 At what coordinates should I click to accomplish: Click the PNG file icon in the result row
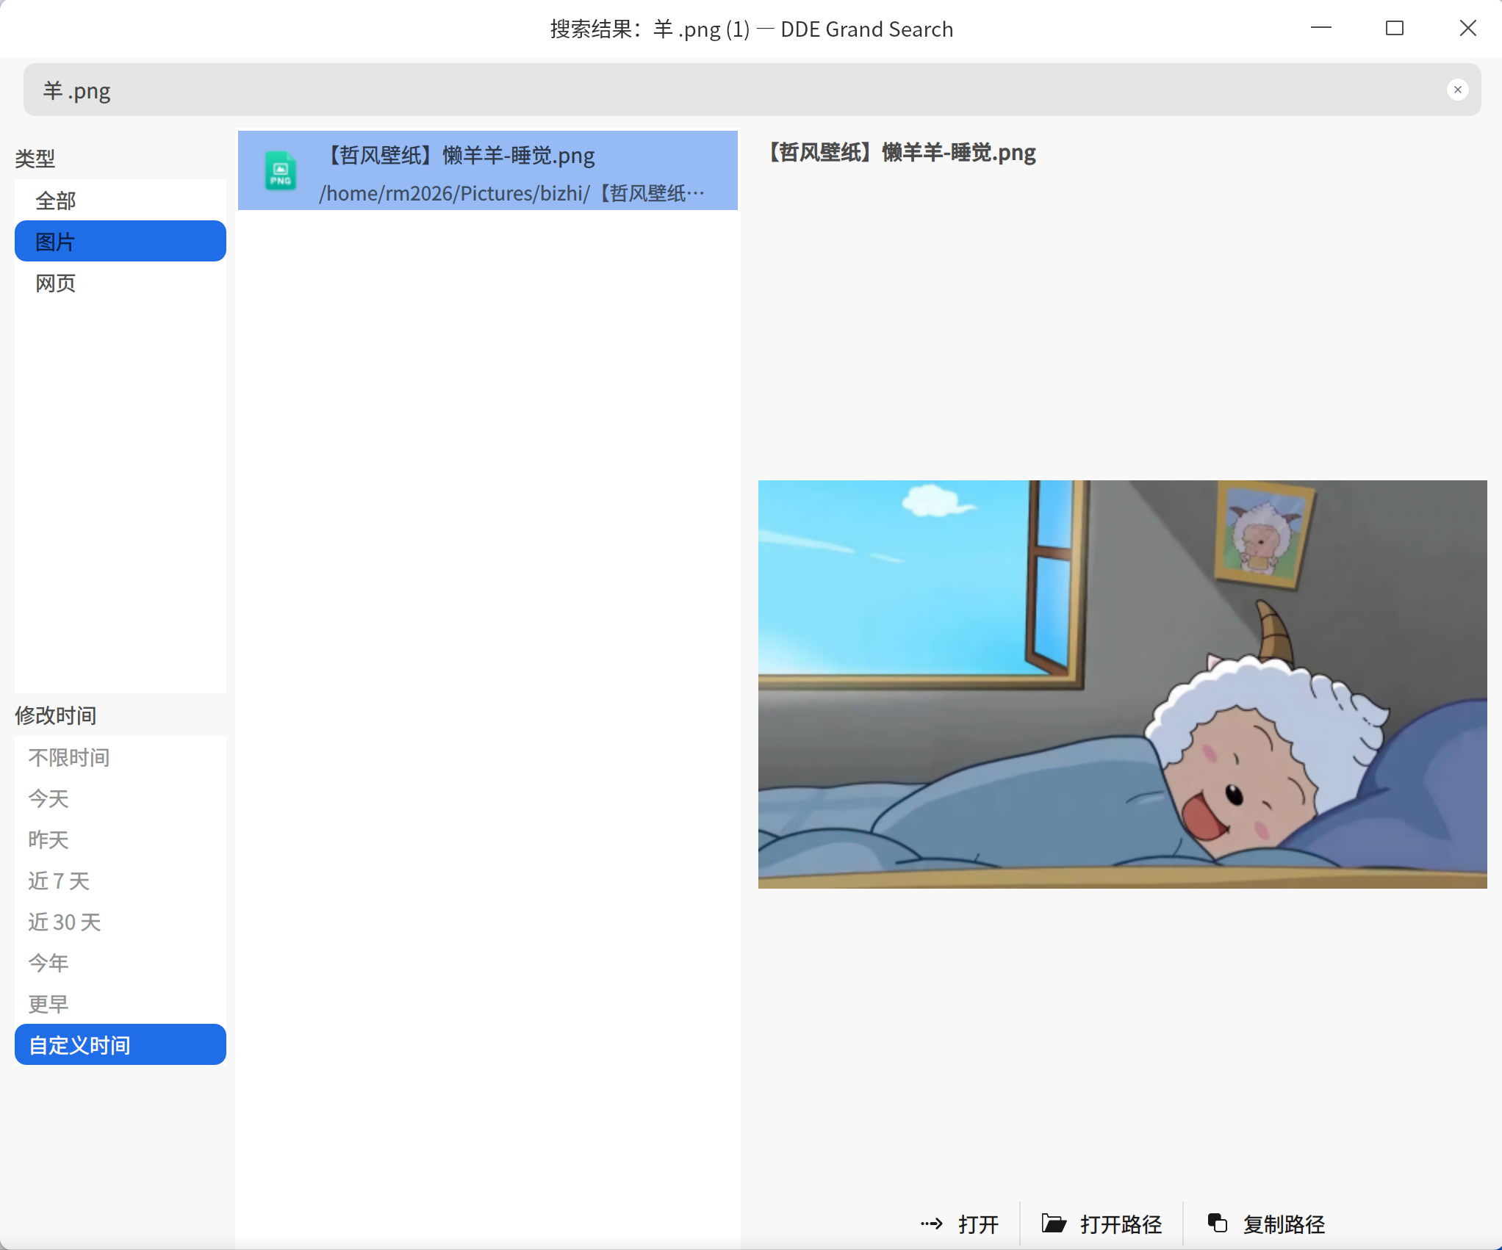(x=280, y=171)
